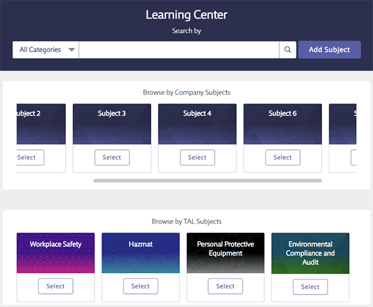Click Select under Subject 6
The height and width of the screenshot is (307, 373).
point(283,157)
